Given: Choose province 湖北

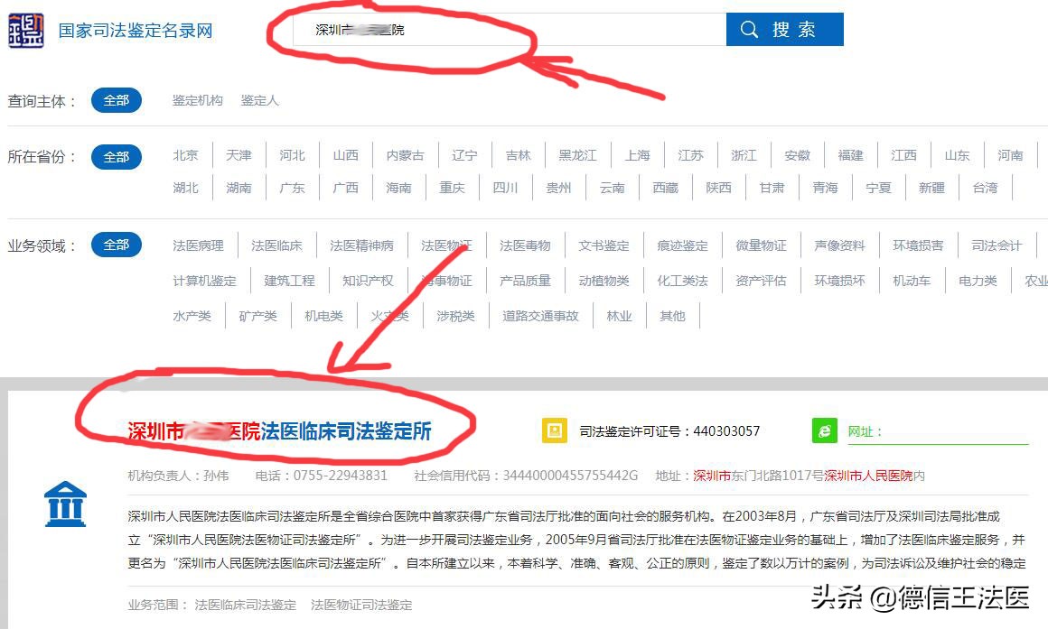Looking at the screenshot, I should pyautogui.click(x=185, y=188).
